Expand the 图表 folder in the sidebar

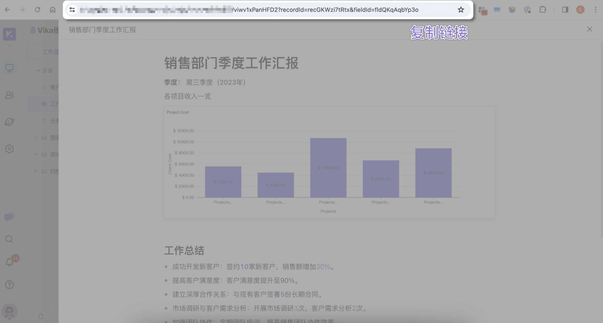tap(36, 137)
